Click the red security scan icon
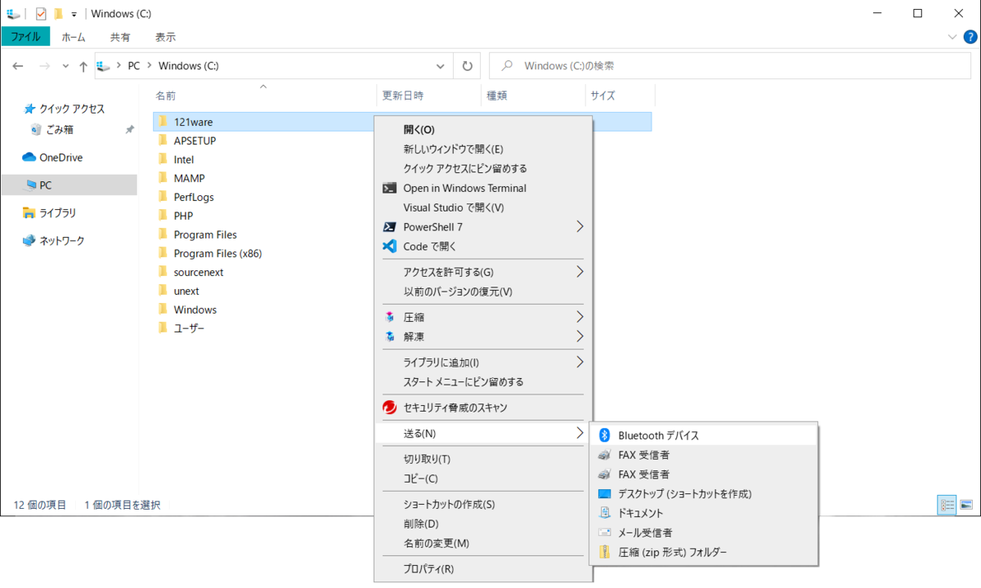The image size is (981, 588). (x=389, y=408)
